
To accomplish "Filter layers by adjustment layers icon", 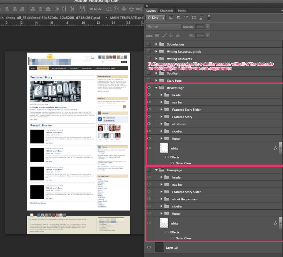I will coord(179,17).
